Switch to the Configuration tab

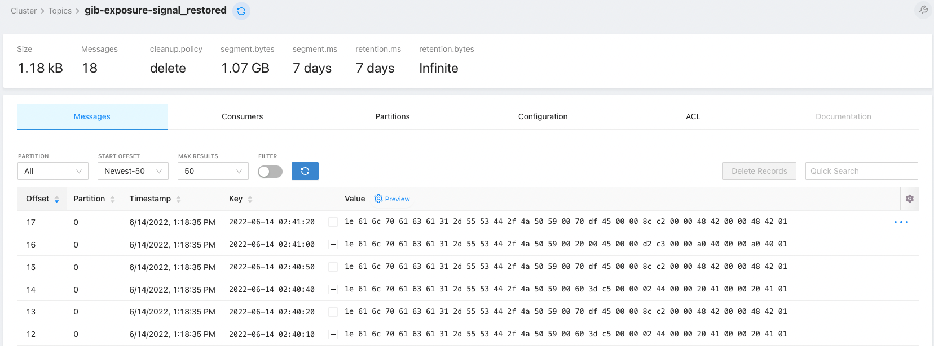click(543, 116)
